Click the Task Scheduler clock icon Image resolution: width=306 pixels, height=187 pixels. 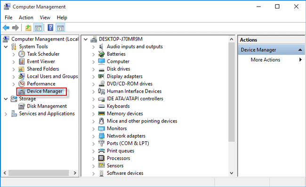click(x=22, y=54)
